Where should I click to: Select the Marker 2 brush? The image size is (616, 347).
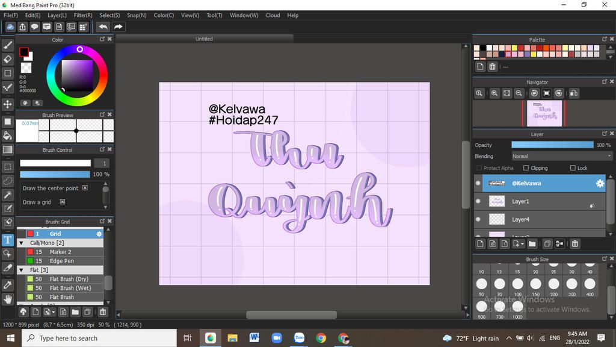pos(61,252)
